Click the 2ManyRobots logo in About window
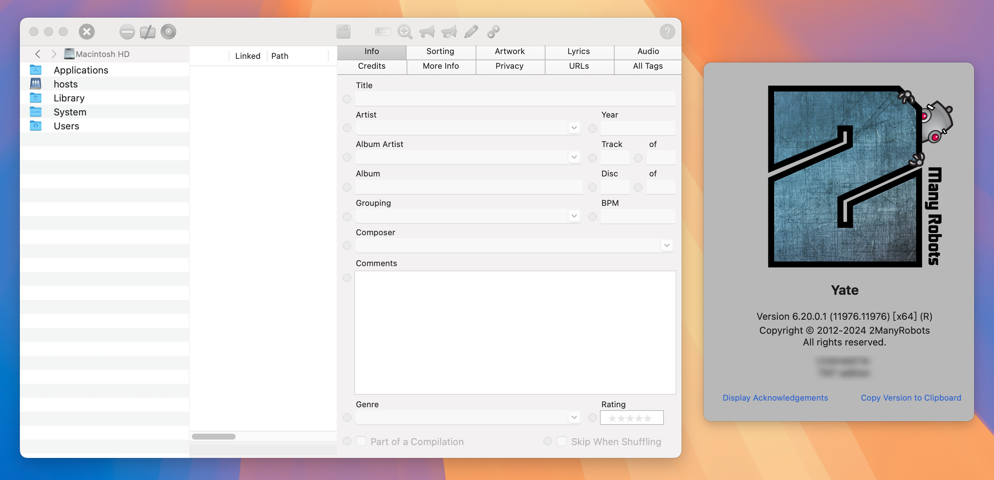The image size is (994, 480). 860,176
